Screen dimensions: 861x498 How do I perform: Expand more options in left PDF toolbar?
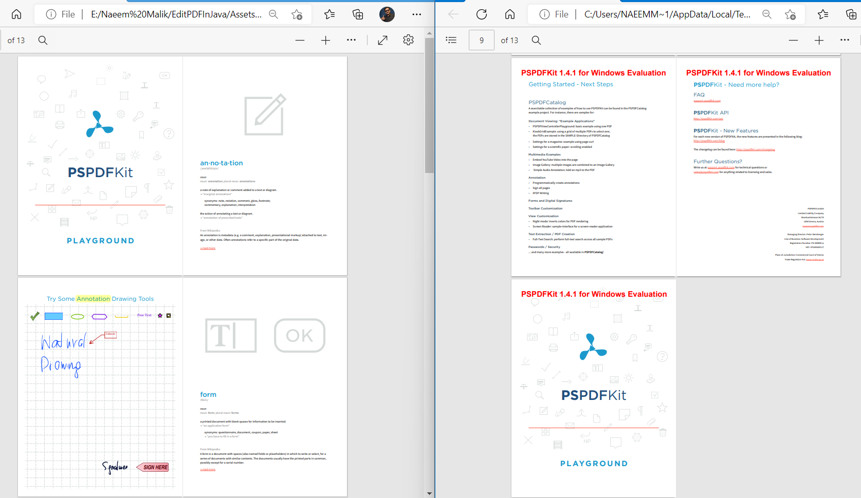[351, 40]
